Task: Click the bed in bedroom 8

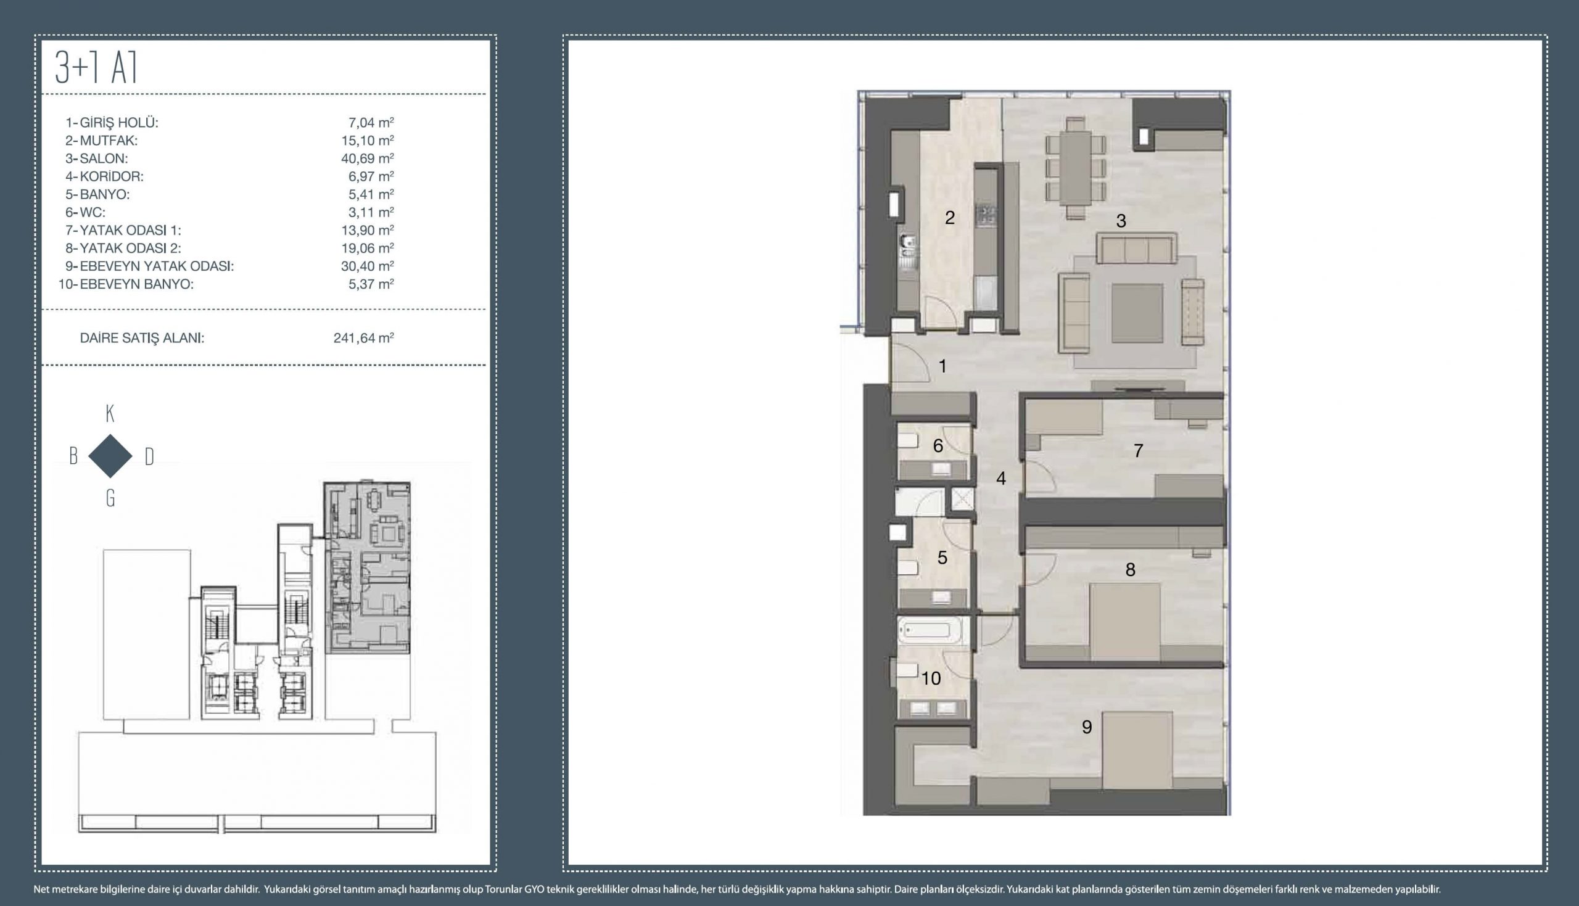Action: [x=1124, y=621]
